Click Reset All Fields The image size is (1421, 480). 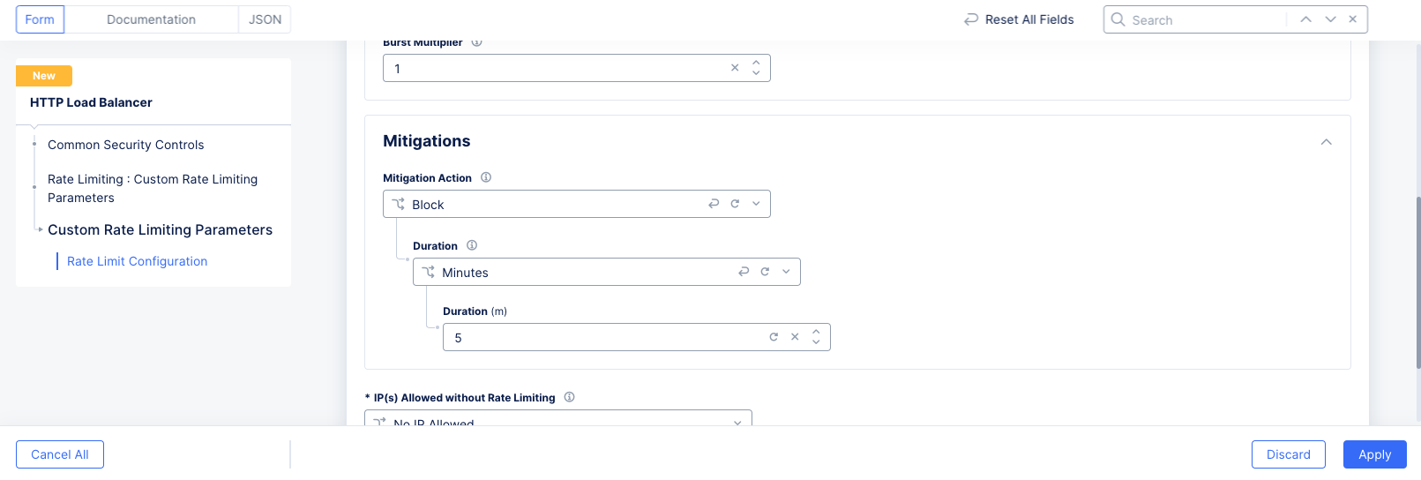click(x=1019, y=19)
